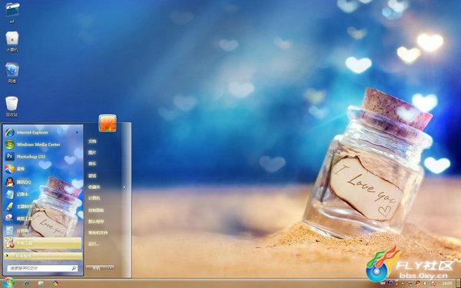Open the Recycle Bin desktop icon

coord(12,107)
